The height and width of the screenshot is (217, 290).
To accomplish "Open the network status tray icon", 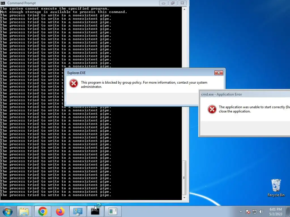I will 255,212.
